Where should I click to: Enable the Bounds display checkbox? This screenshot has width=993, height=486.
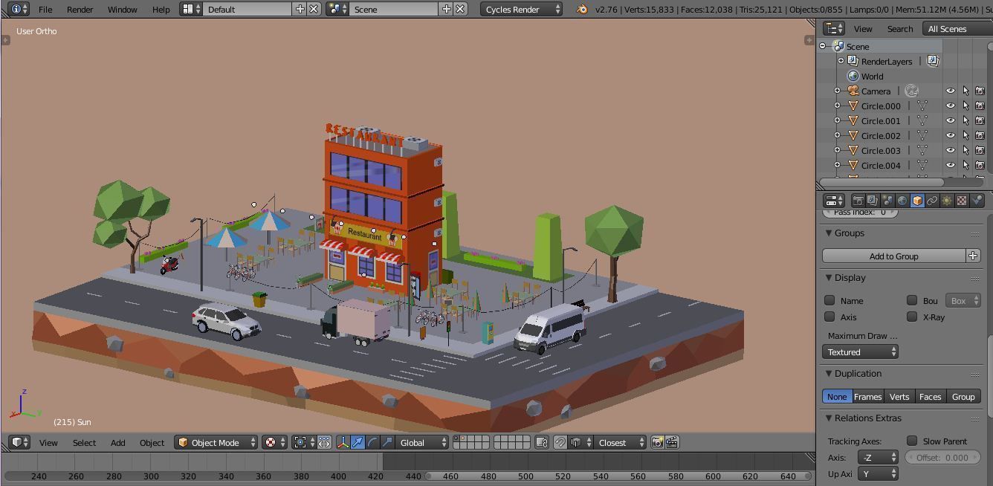(x=912, y=300)
